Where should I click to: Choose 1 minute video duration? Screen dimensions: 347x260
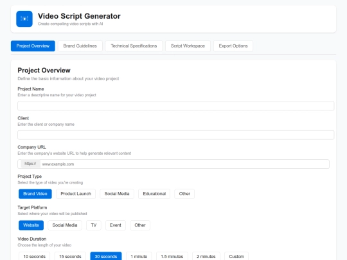pos(139,256)
